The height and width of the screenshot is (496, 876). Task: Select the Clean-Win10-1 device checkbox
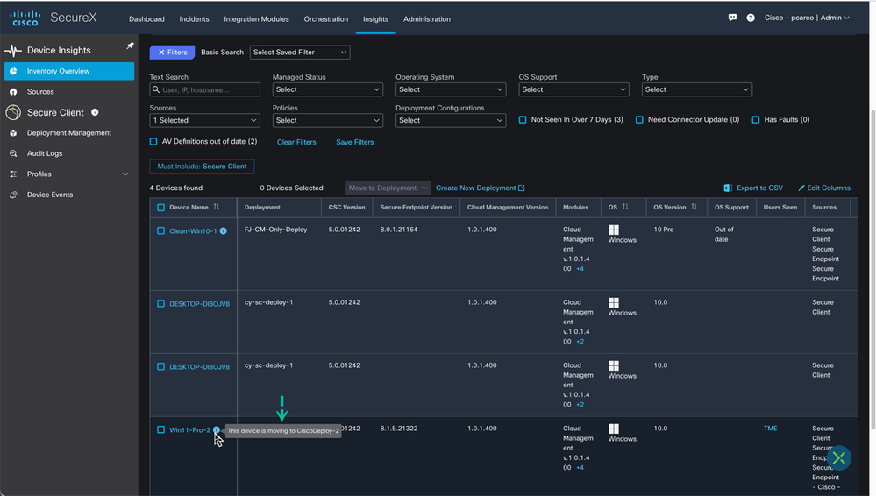[160, 230]
